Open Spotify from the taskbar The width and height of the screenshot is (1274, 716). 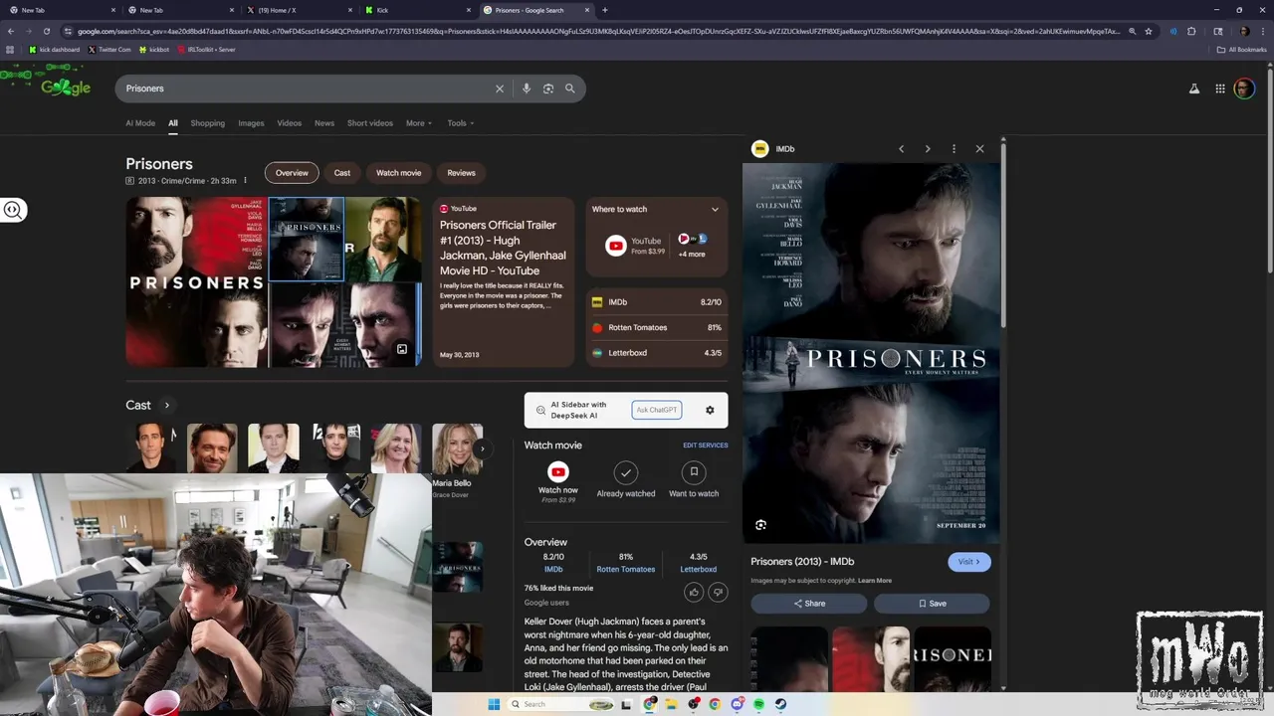(758, 704)
